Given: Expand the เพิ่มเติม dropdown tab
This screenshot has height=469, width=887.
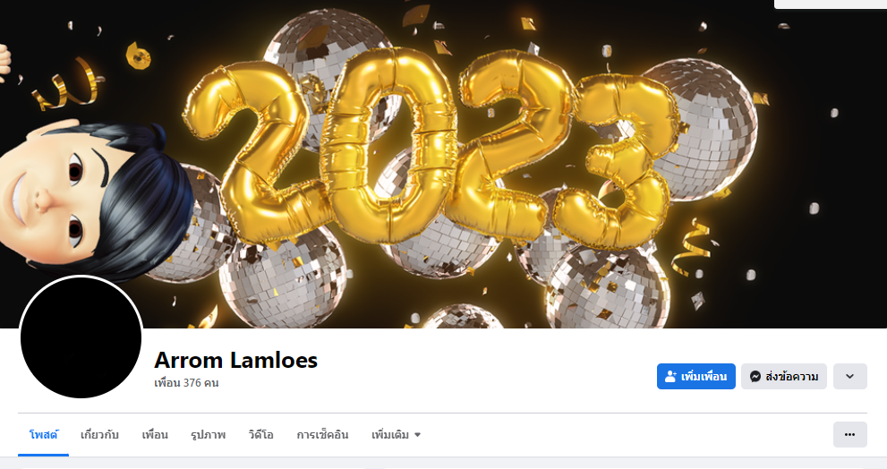Looking at the screenshot, I should click(x=396, y=435).
